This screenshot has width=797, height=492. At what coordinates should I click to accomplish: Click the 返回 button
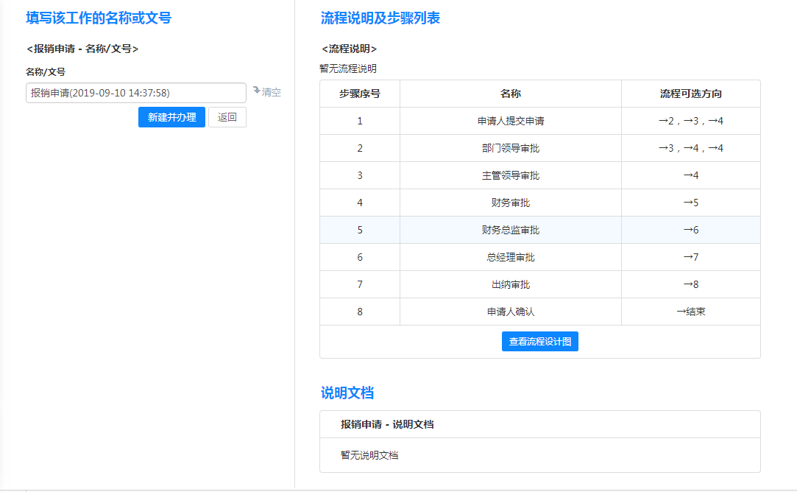click(x=227, y=117)
